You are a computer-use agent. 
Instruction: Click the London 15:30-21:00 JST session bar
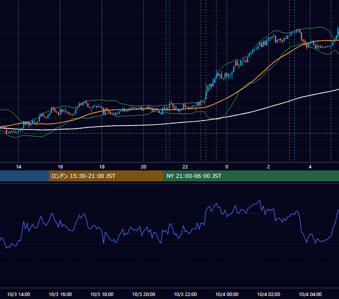pos(106,176)
